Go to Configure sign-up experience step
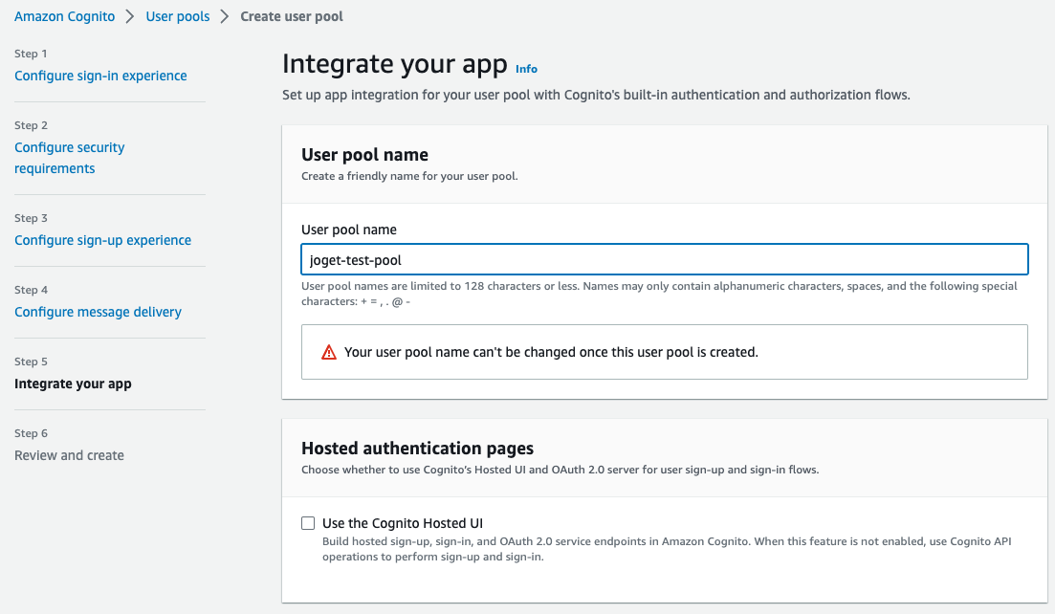This screenshot has width=1055, height=614. (103, 240)
